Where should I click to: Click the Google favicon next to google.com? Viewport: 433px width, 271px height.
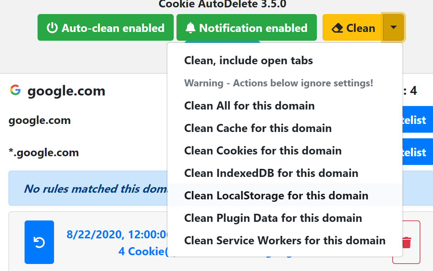point(15,90)
